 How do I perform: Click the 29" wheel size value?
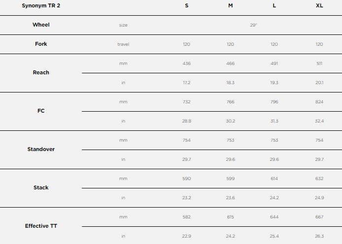point(253,25)
